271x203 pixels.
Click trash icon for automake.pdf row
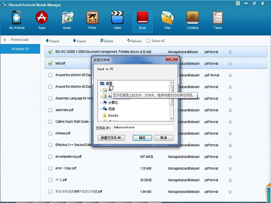[230, 110]
